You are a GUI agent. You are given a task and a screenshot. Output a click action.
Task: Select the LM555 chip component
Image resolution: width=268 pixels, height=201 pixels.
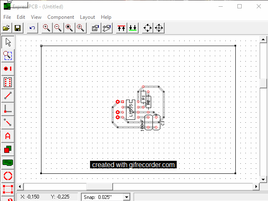131,110
